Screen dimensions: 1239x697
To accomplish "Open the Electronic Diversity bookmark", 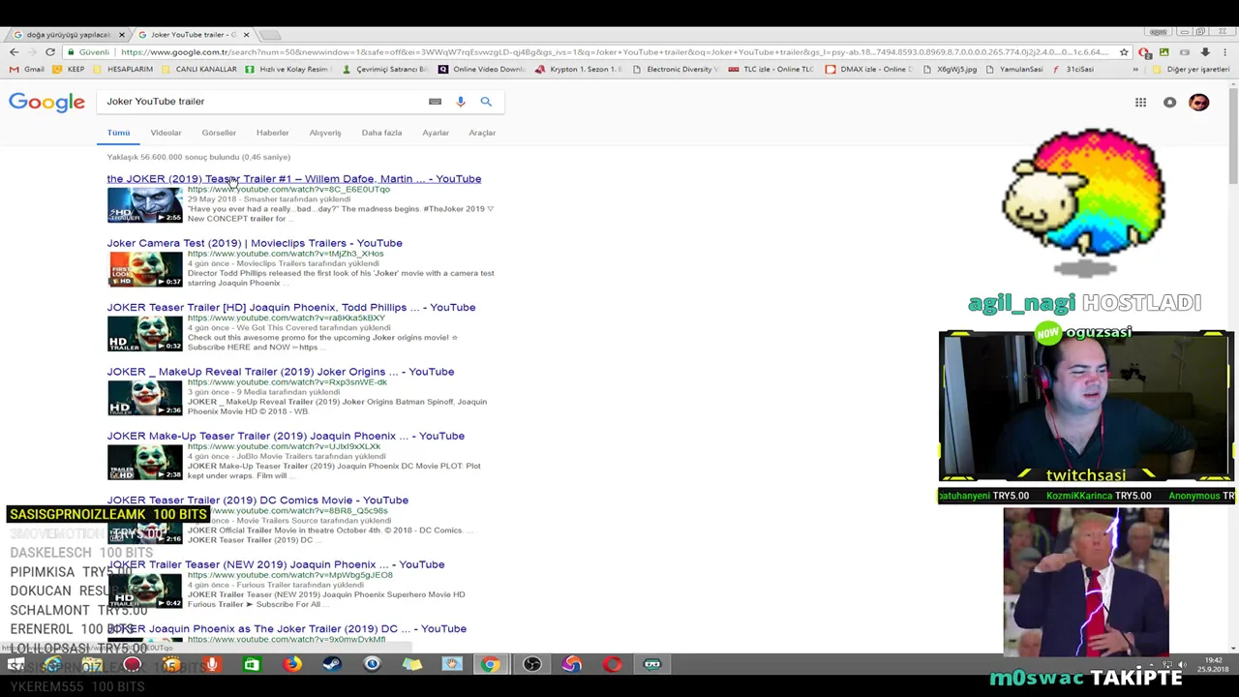I will coord(675,69).
